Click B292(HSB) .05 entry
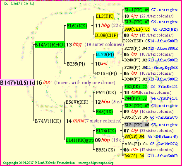The width and height of the screenshot is (182, 166). (x=136, y=41)
